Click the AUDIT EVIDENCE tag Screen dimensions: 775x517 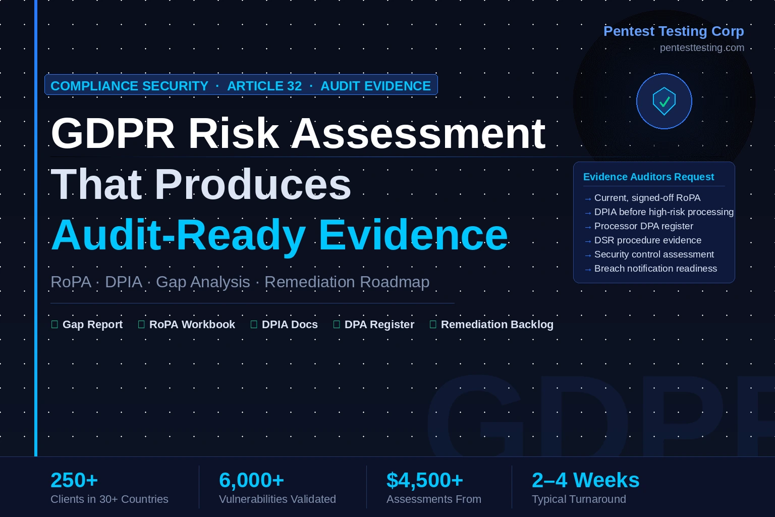(x=376, y=86)
